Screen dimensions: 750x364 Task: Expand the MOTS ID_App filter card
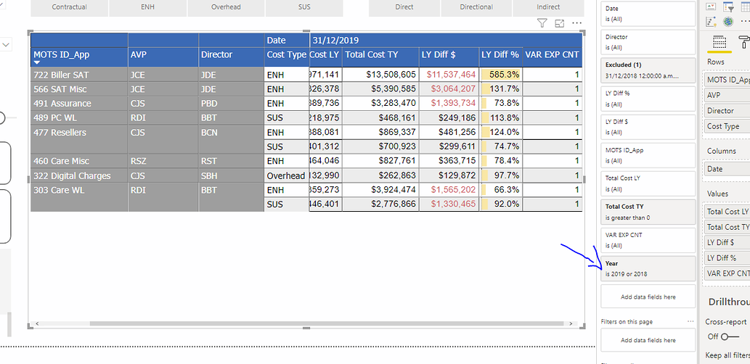coord(648,155)
